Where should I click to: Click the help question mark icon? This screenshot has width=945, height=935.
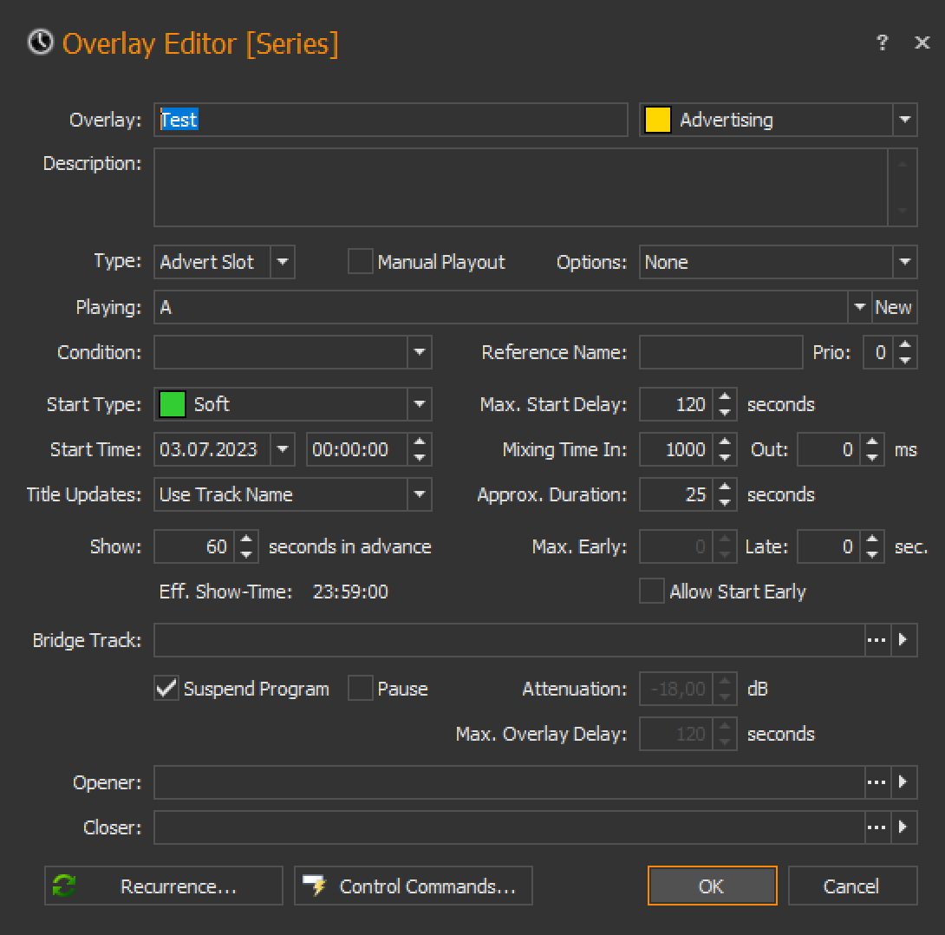point(882,42)
